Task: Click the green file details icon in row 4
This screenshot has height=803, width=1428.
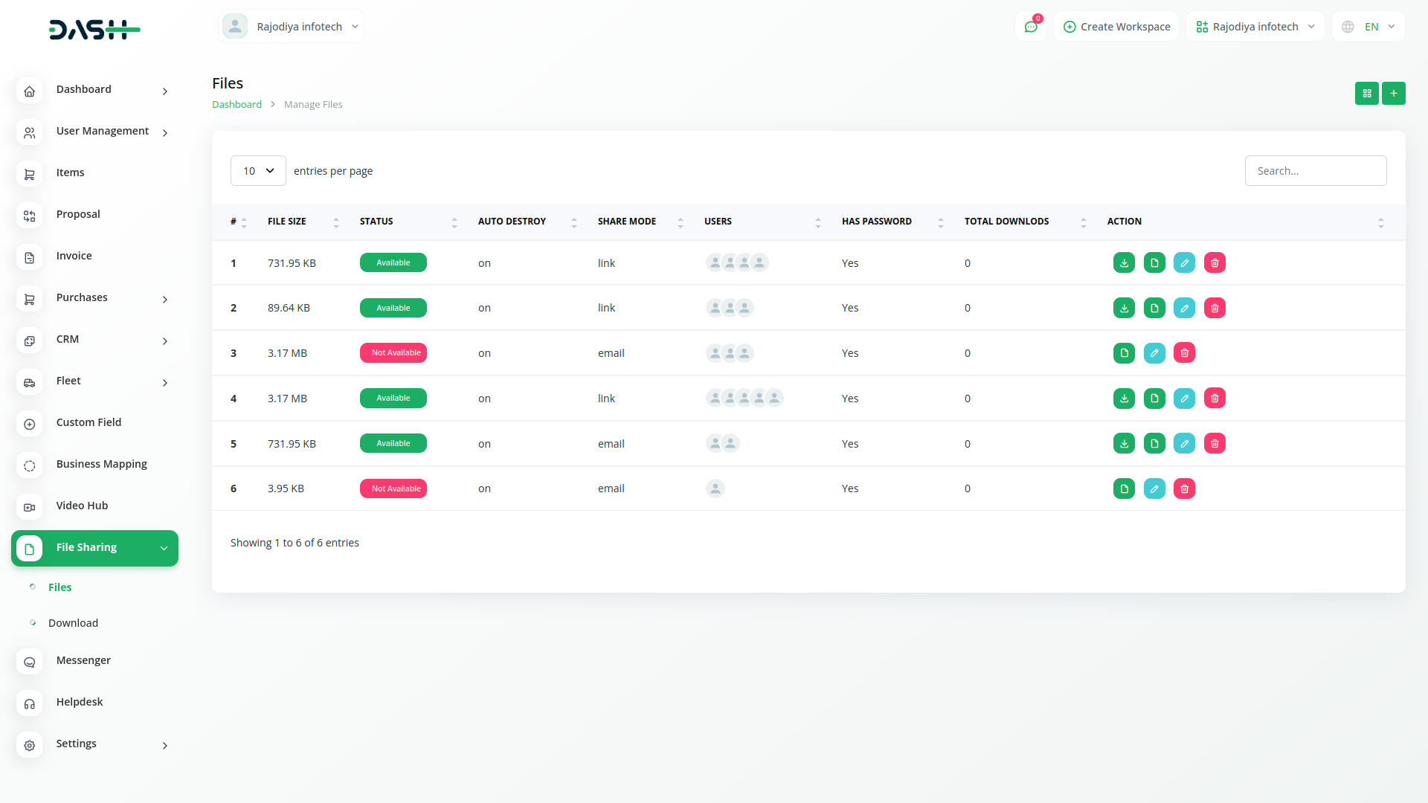Action: 1154,399
